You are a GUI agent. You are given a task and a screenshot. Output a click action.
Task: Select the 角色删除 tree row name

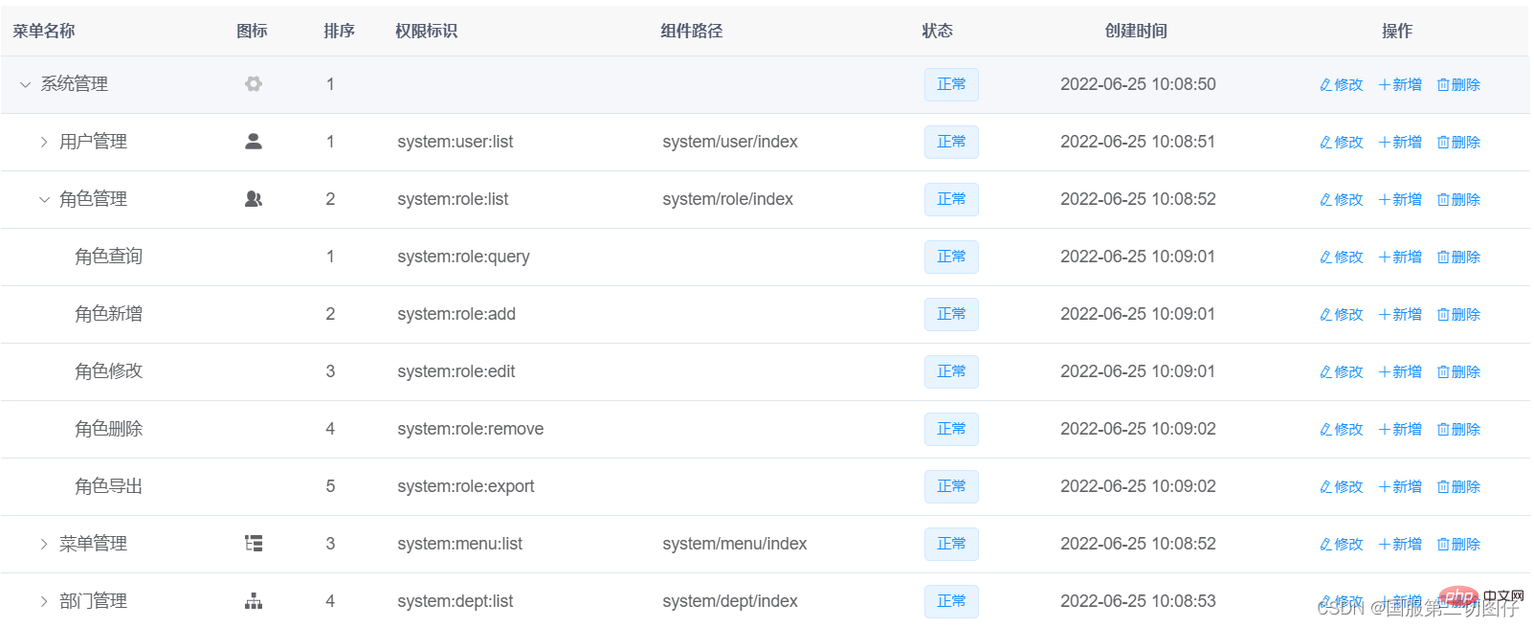click(x=109, y=429)
